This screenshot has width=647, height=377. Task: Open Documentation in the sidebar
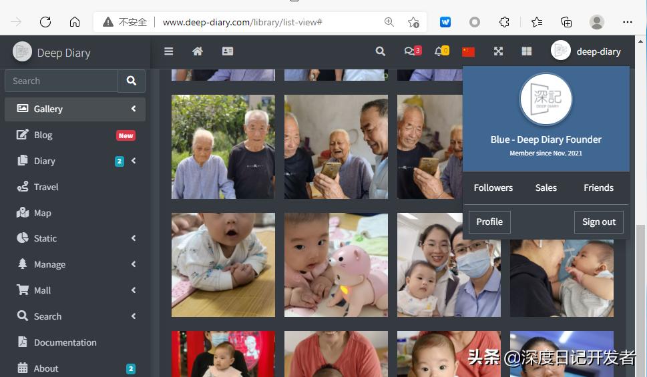(x=75, y=342)
